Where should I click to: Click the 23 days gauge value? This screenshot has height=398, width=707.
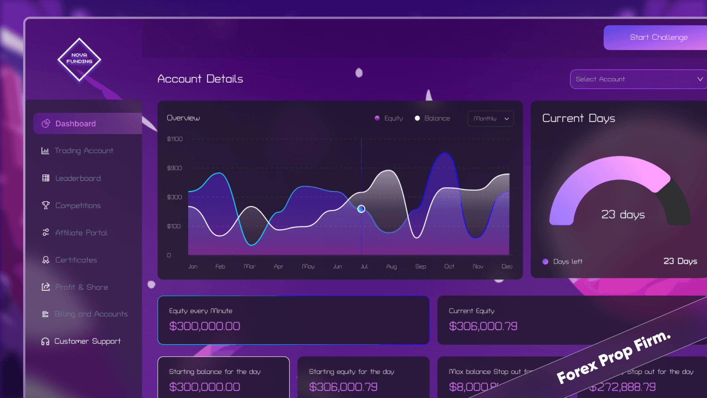pos(623,214)
